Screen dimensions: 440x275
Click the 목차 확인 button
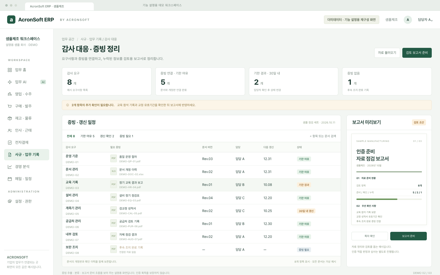(370, 236)
